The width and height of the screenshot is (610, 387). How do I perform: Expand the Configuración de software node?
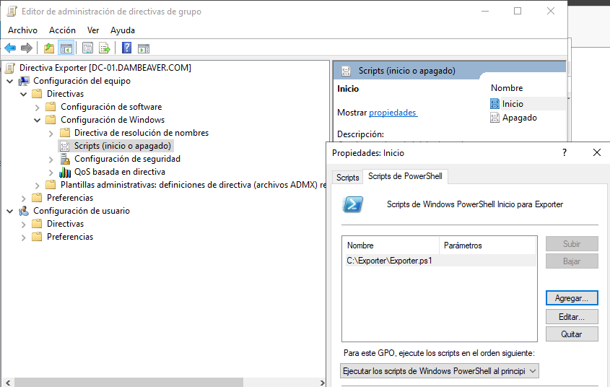coord(38,108)
